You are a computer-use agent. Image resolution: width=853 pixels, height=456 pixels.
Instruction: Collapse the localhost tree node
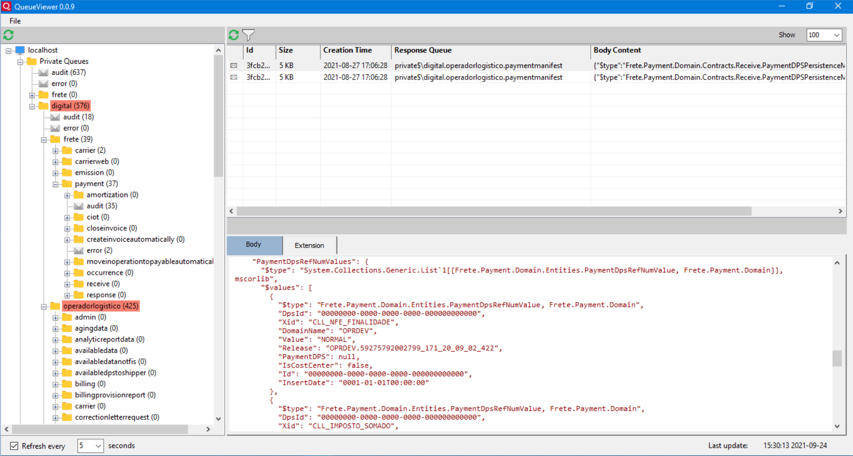pyautogui.click(x=8, y=50)
